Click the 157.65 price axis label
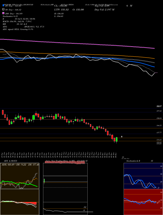Viewport: 163px width, 215px height. tap(159, 111)
